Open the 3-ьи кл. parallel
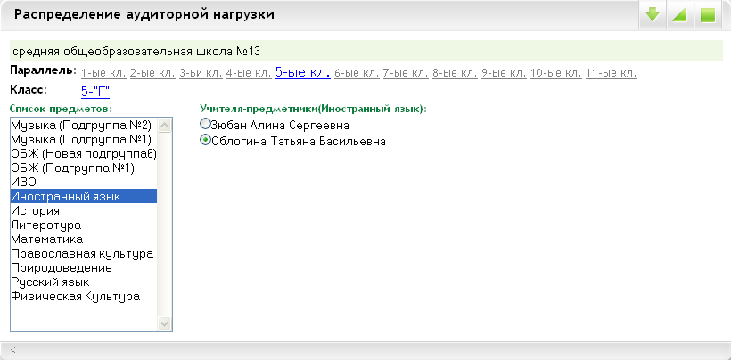 [201, 74]
